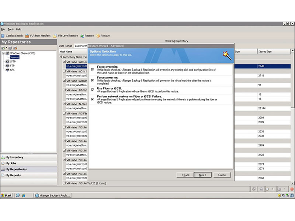The image size is (295, 221).
Task: Click the Restore toolbar icon
Action: tap(82, 36)
